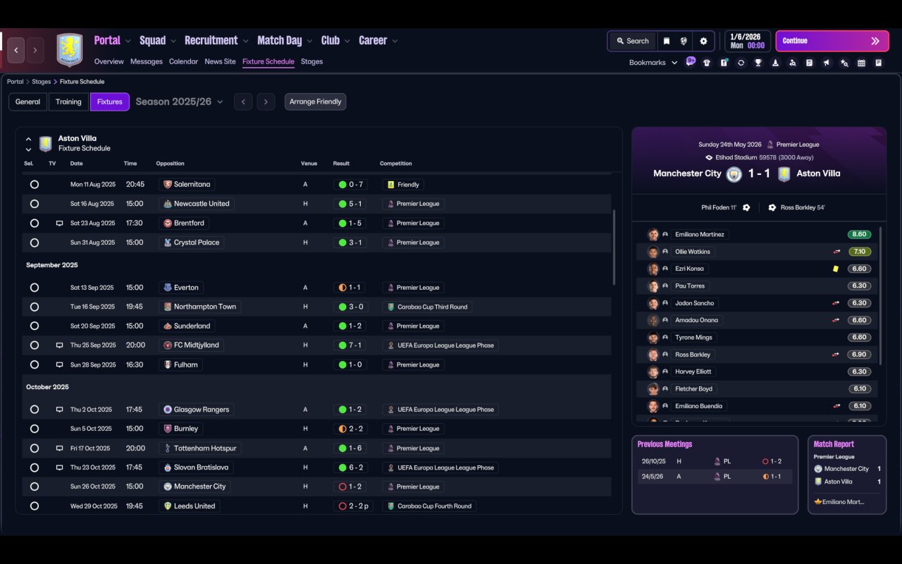Image resolution: width=902 pixels, height=564 pixels.
Task: Click the TV icon on Brentford fixture row
Action: pos(60,223)
